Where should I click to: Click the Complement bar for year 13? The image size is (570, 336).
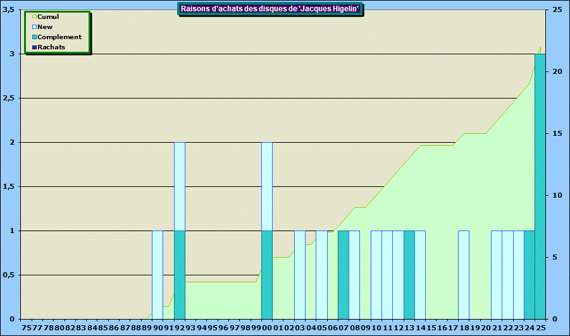pos(409,275)
